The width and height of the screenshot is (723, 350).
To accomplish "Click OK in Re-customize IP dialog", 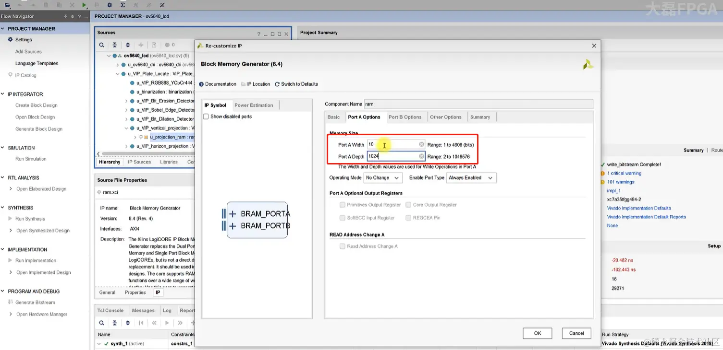I will [538, 333].
